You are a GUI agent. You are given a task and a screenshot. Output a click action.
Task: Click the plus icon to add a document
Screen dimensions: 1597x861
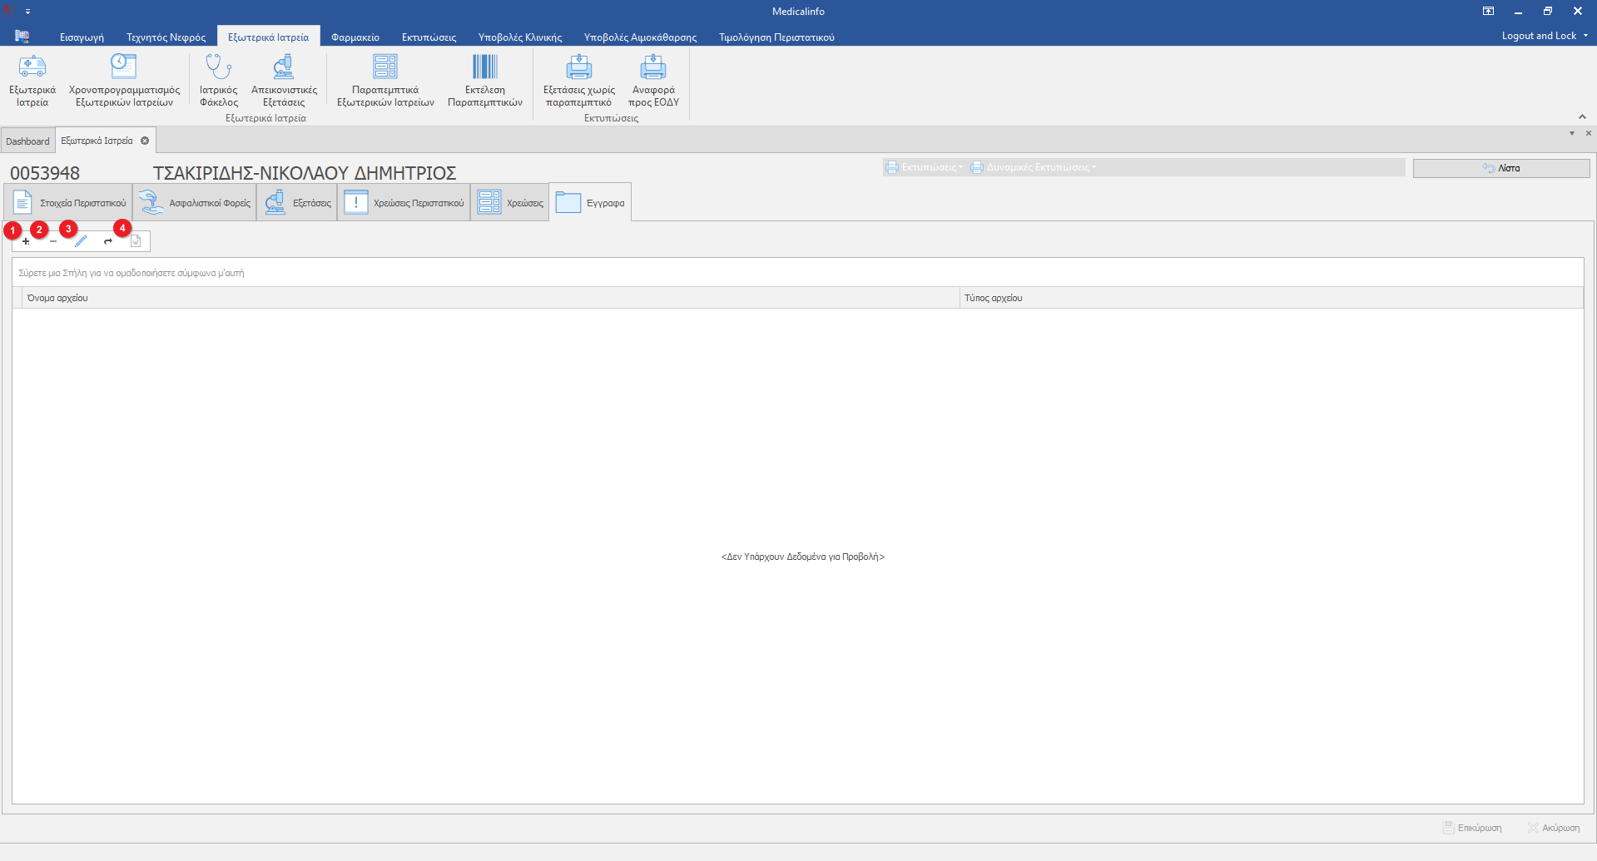click(26, 241)
